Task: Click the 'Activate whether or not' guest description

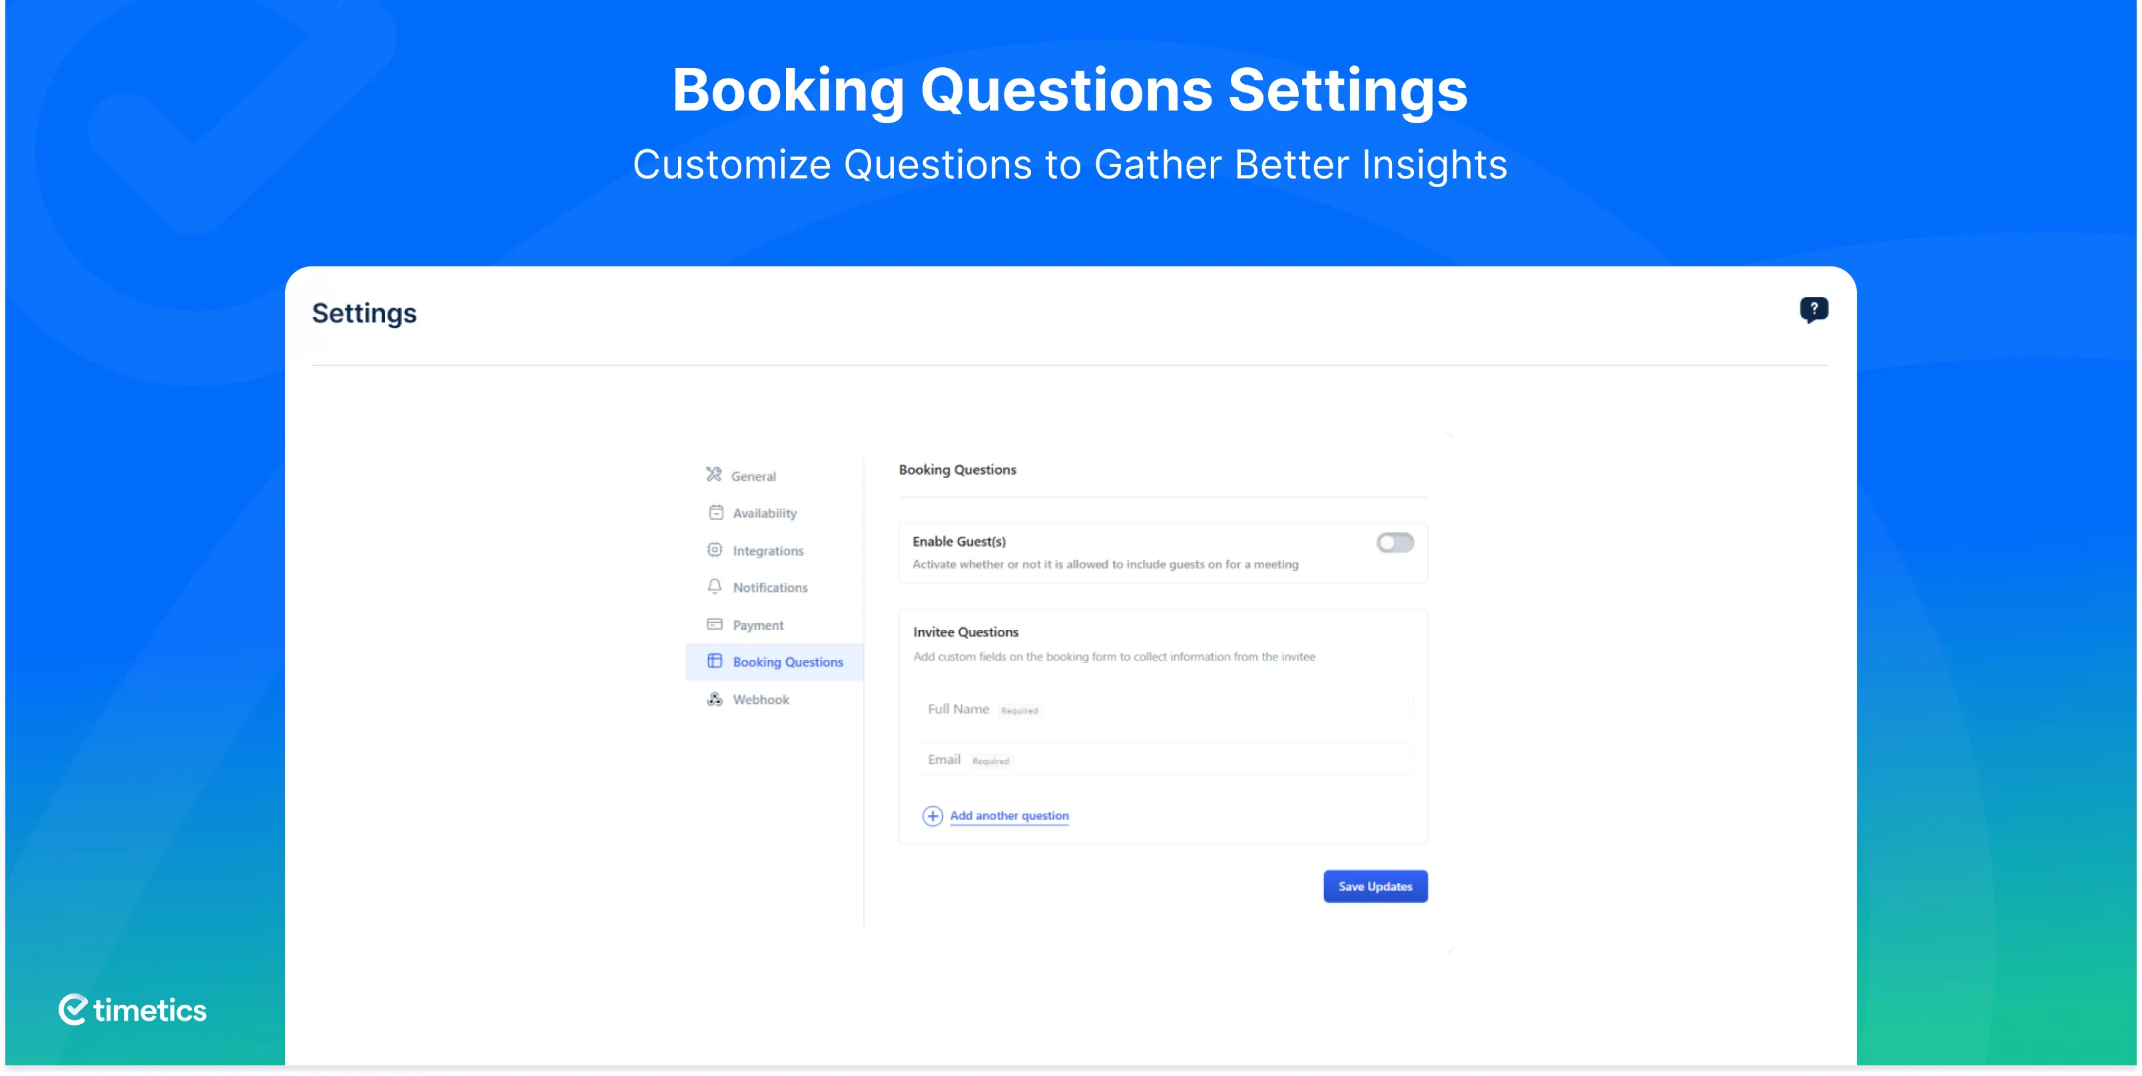Action: coord(1105,564)
